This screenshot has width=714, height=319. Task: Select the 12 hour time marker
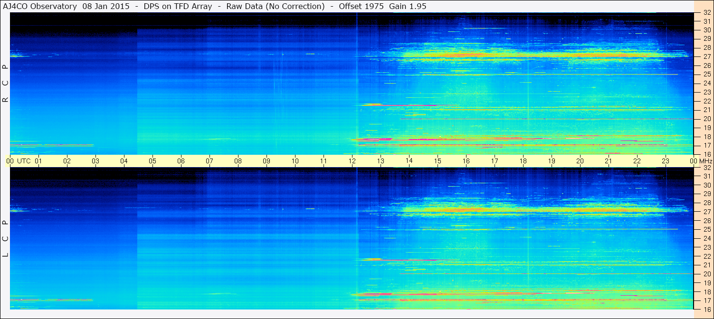[x=352, y=161]
